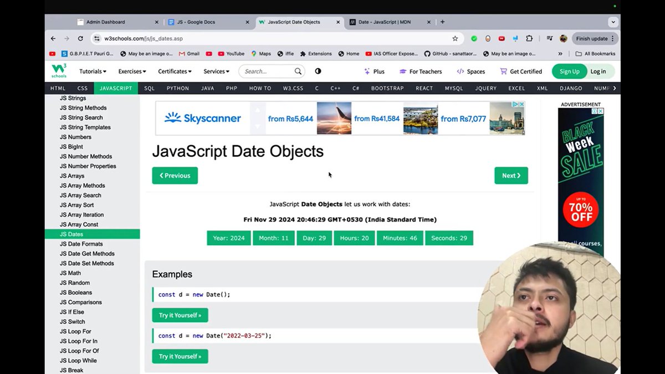Image resolution: width=665 pixels, height=374 pixels.
Task: Click the search magnifier icon
Action: pyautogui.click(x=298, y=71)
